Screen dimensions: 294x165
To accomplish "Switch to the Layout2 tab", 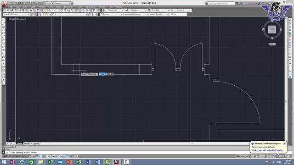I will coord(36,143).
